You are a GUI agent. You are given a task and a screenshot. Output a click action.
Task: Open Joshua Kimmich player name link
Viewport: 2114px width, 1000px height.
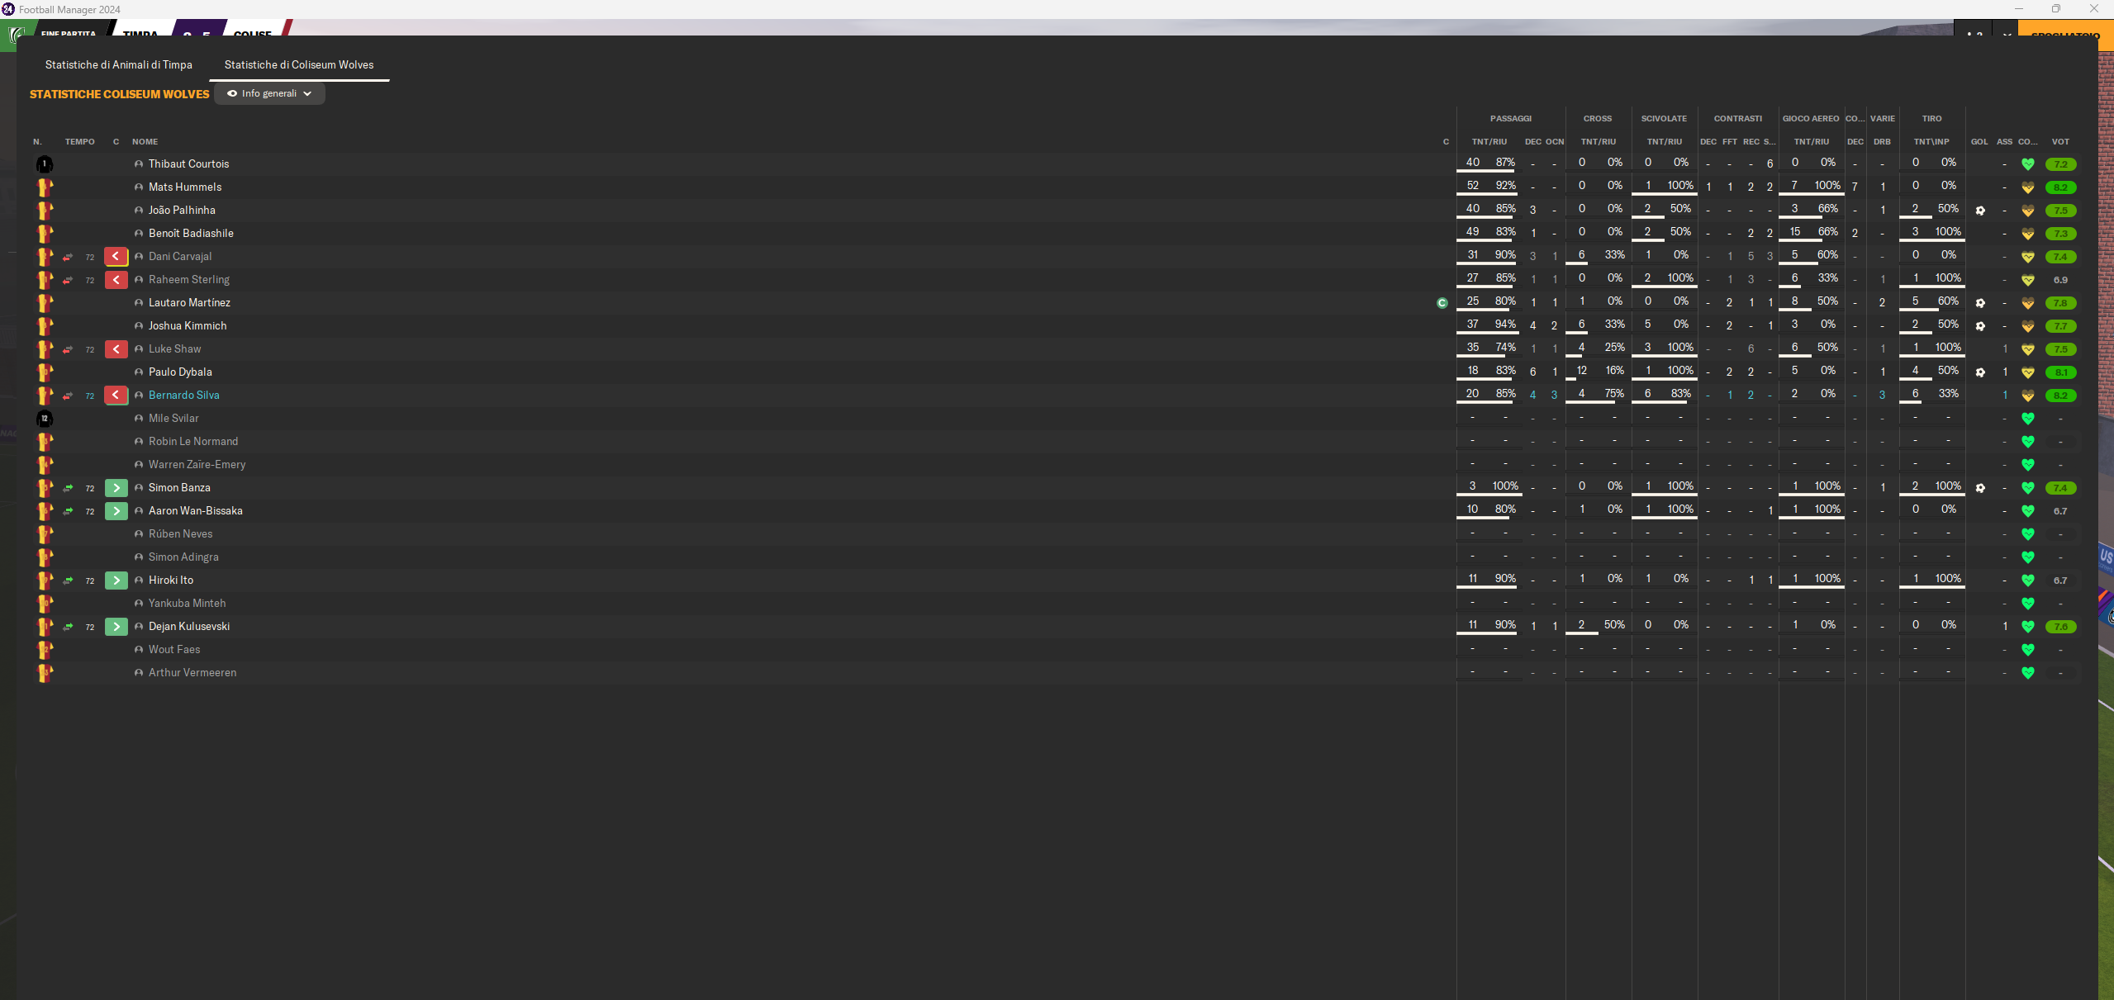[x=188, y=326]
